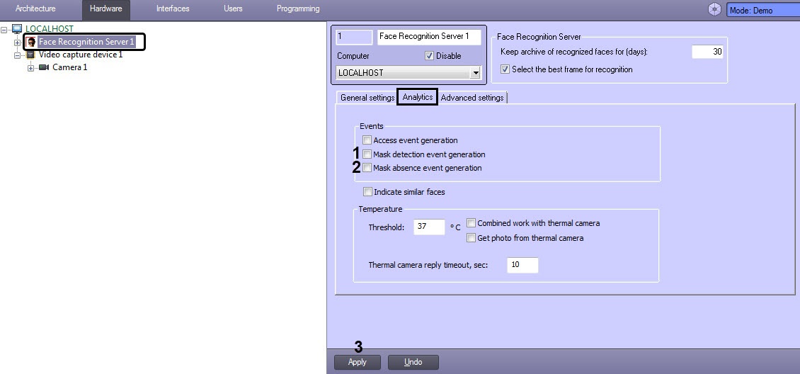The height and width of the screenshot is (374, 800).
Task: Switch to the General settings tab
Action: (367, 98)
